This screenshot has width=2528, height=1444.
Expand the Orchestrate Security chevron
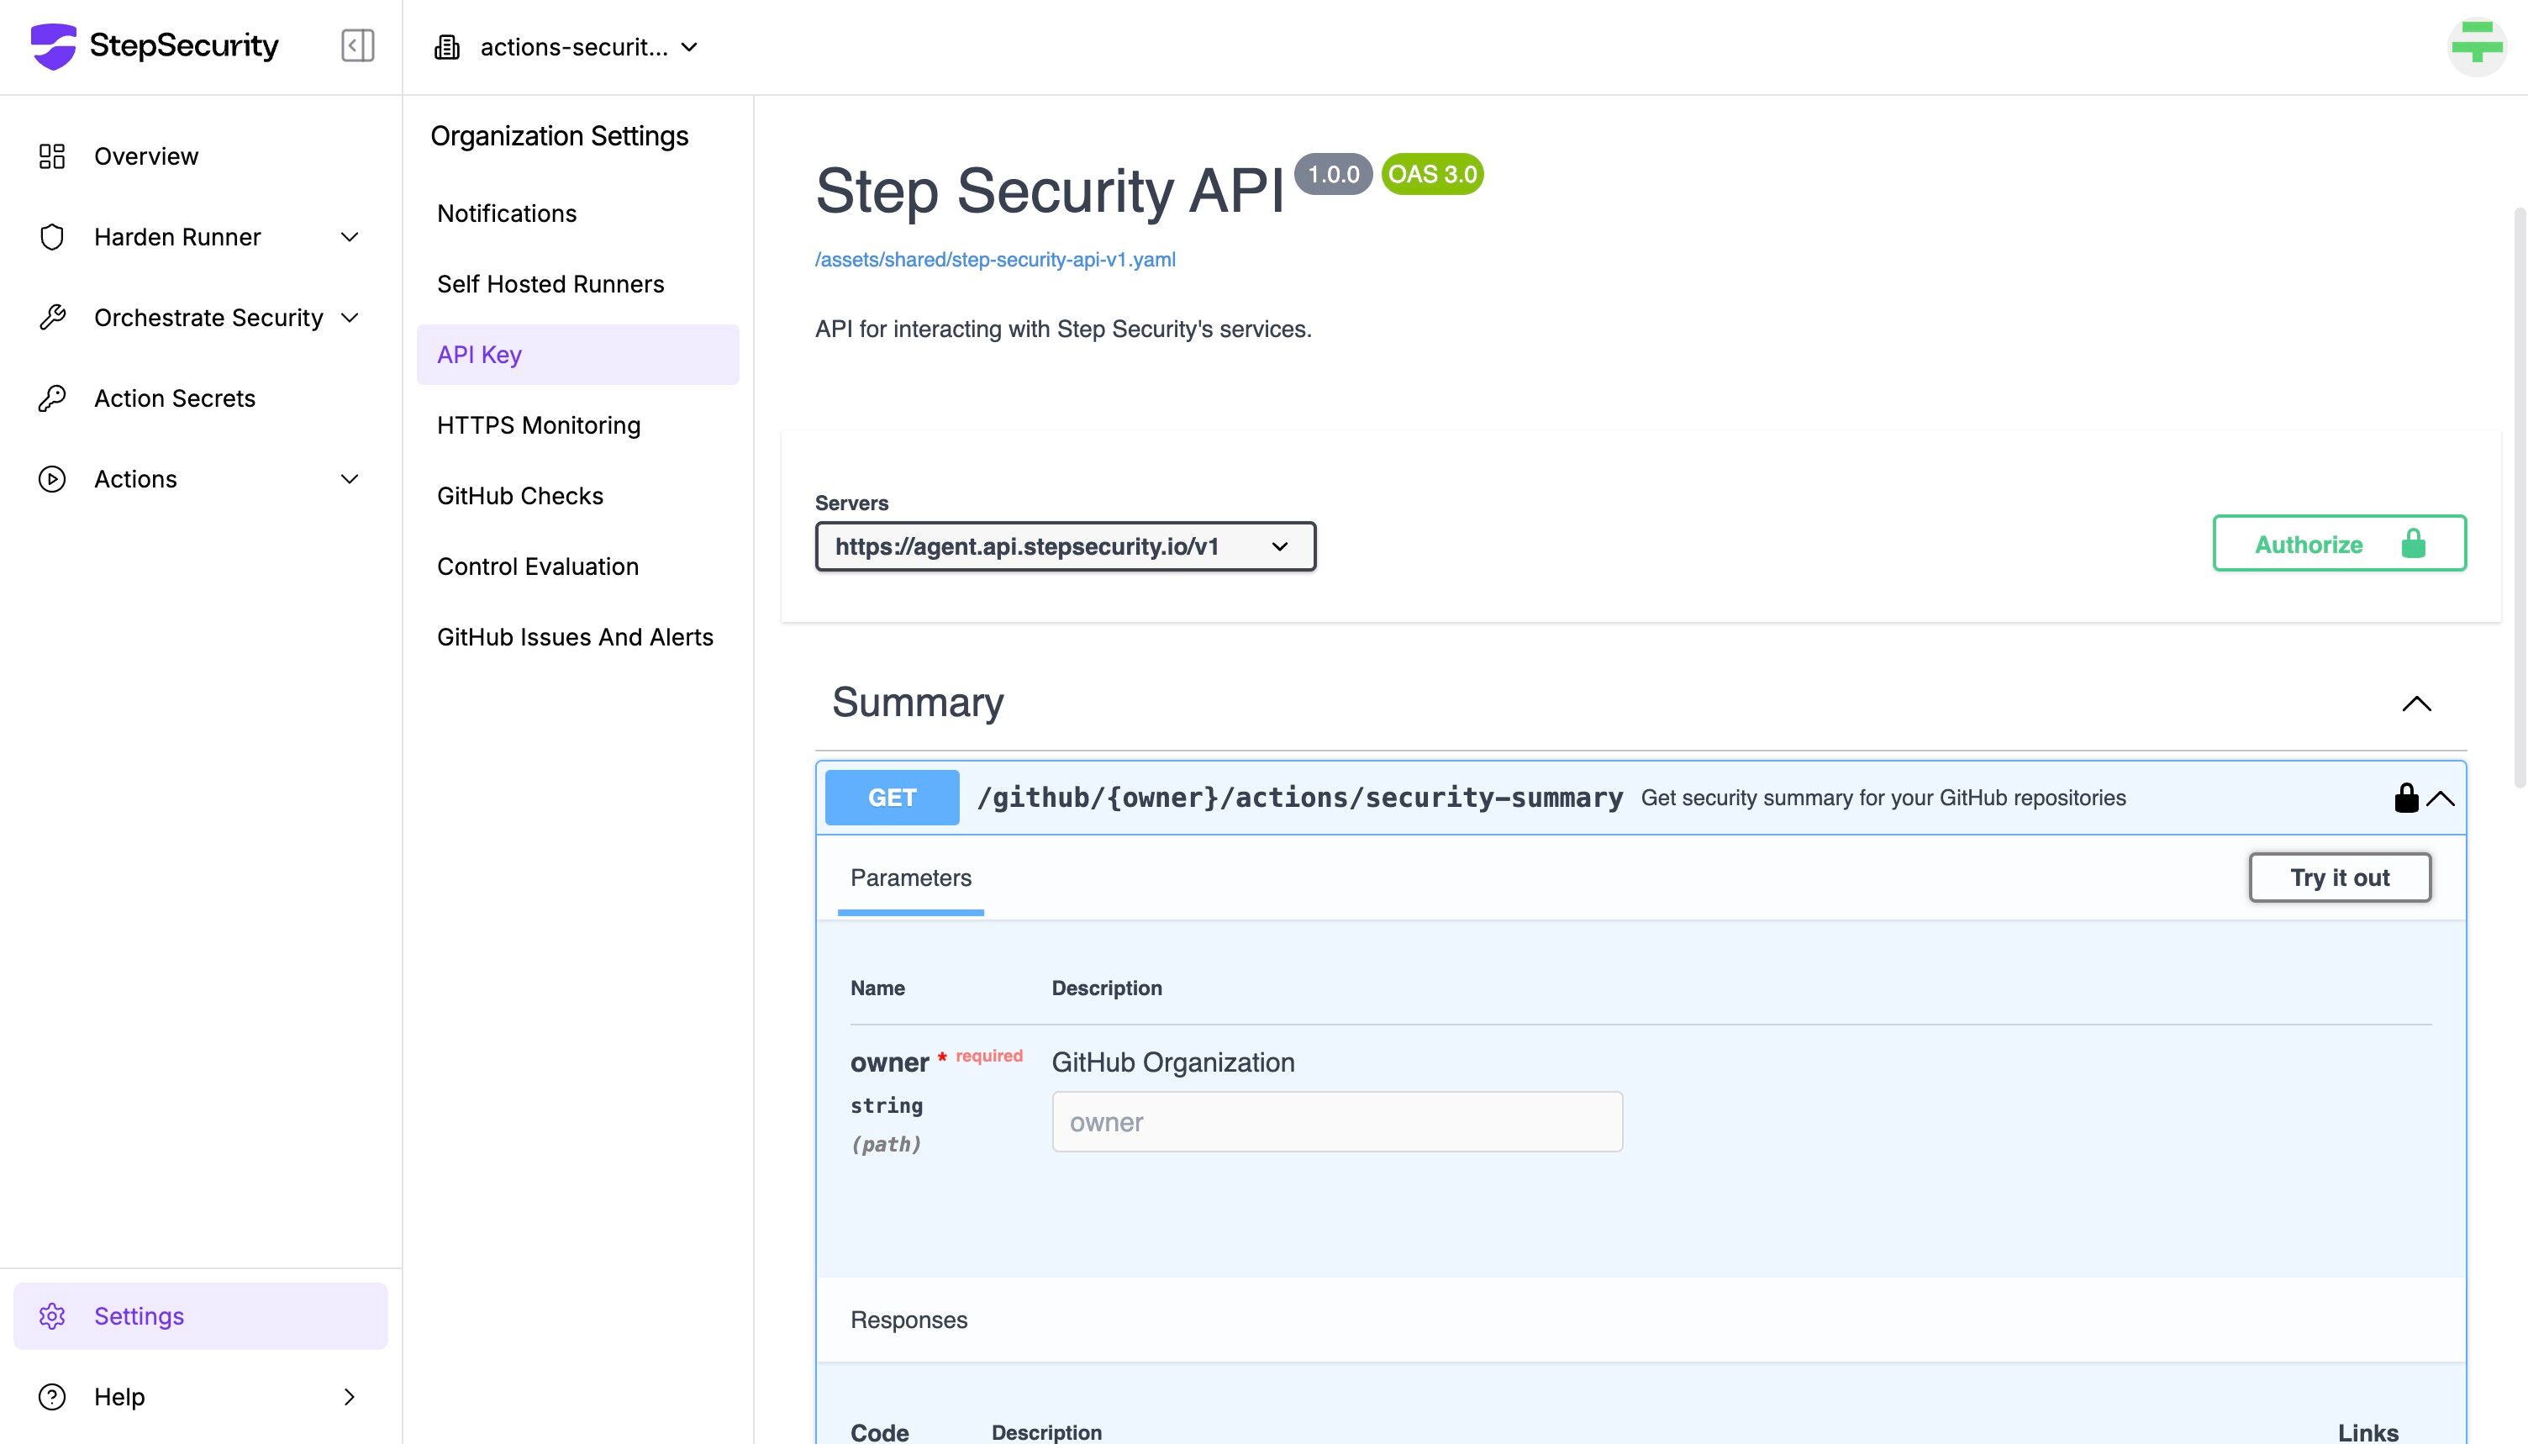(349, 318)
